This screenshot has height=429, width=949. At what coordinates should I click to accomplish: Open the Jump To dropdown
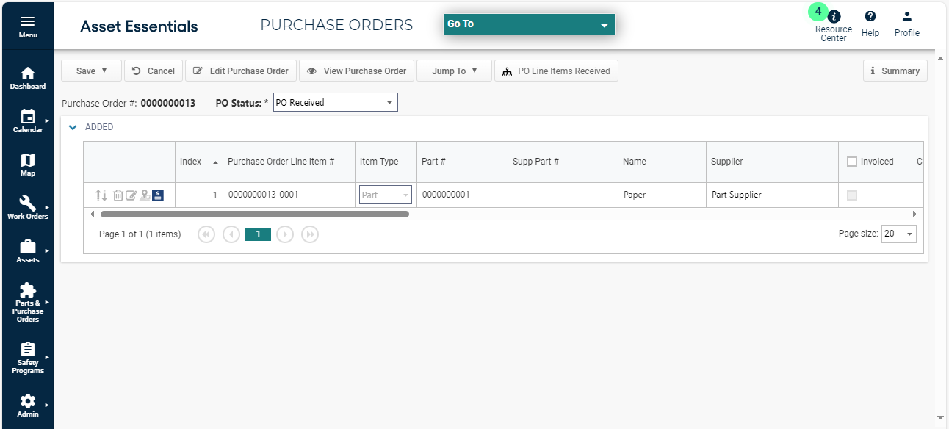tap(455, 71)
